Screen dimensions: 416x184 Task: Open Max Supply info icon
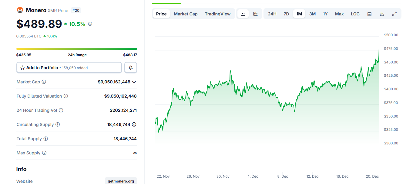(x=44, y=153)
